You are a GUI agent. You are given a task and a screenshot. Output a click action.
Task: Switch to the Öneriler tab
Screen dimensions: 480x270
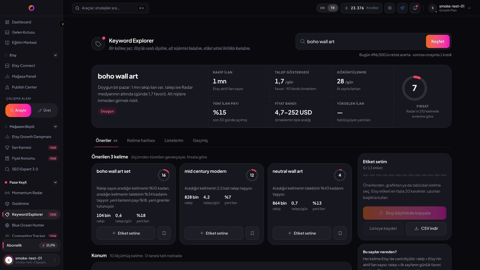[106, 140]
